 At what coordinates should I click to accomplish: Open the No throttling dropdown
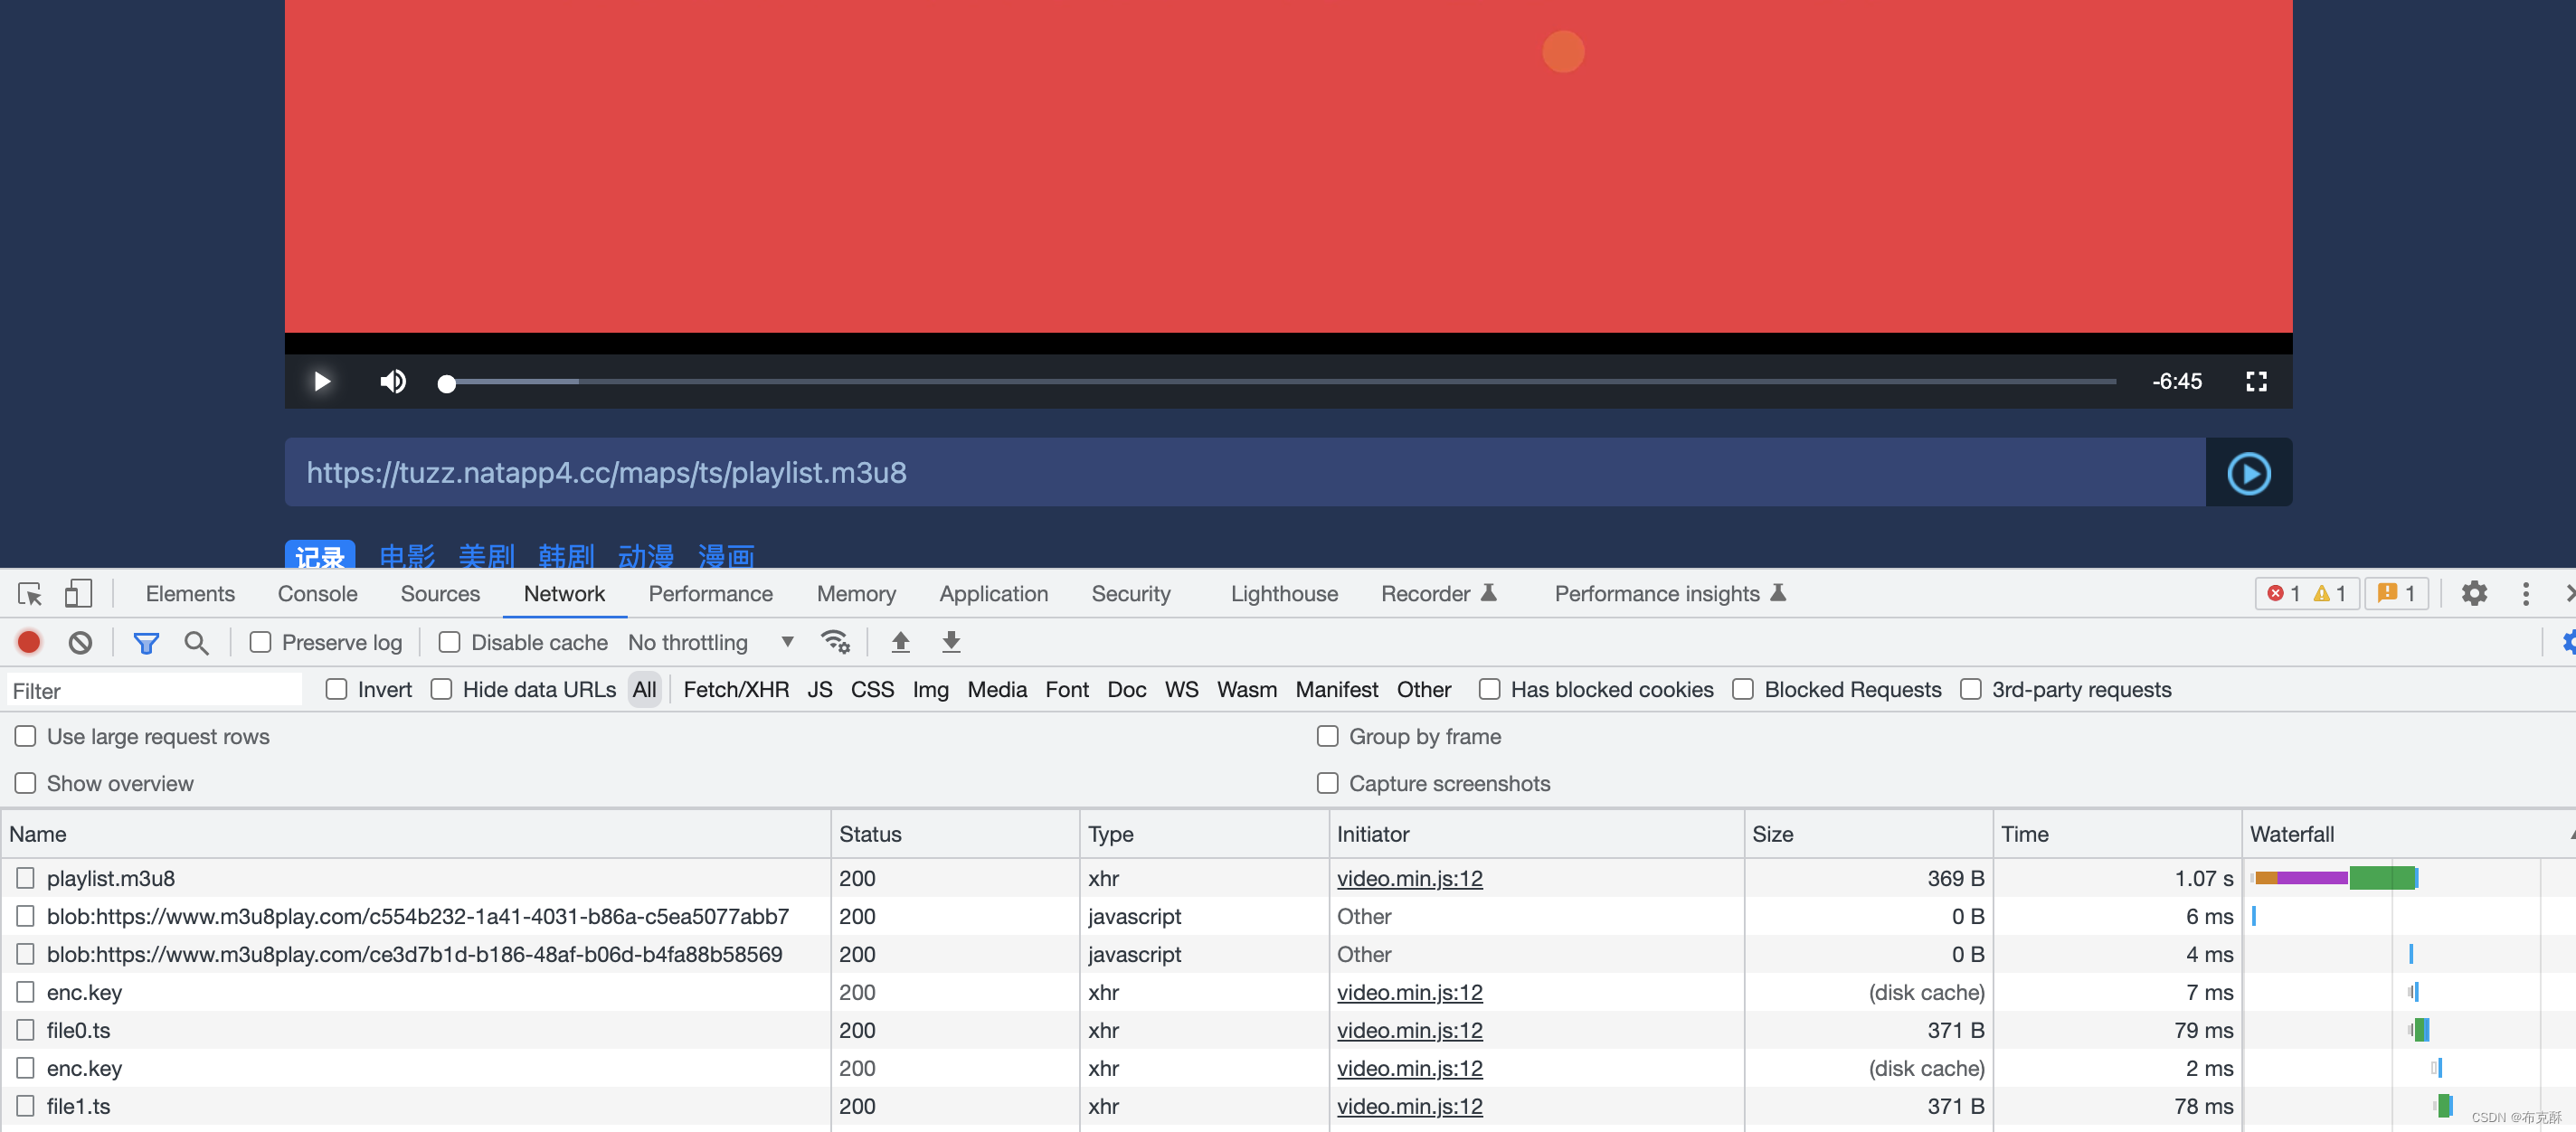click(x=710, y=642)
